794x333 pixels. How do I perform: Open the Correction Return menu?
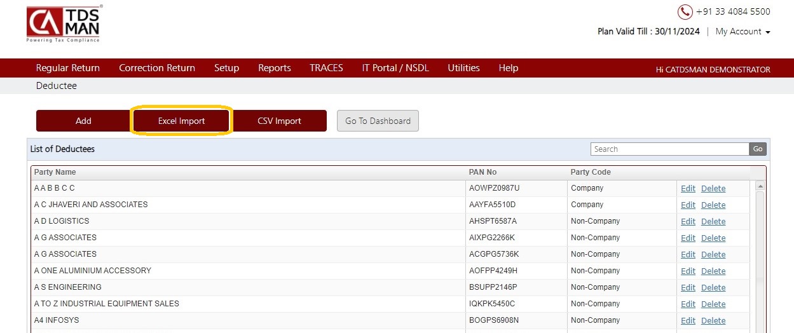[x=157, y=68]
